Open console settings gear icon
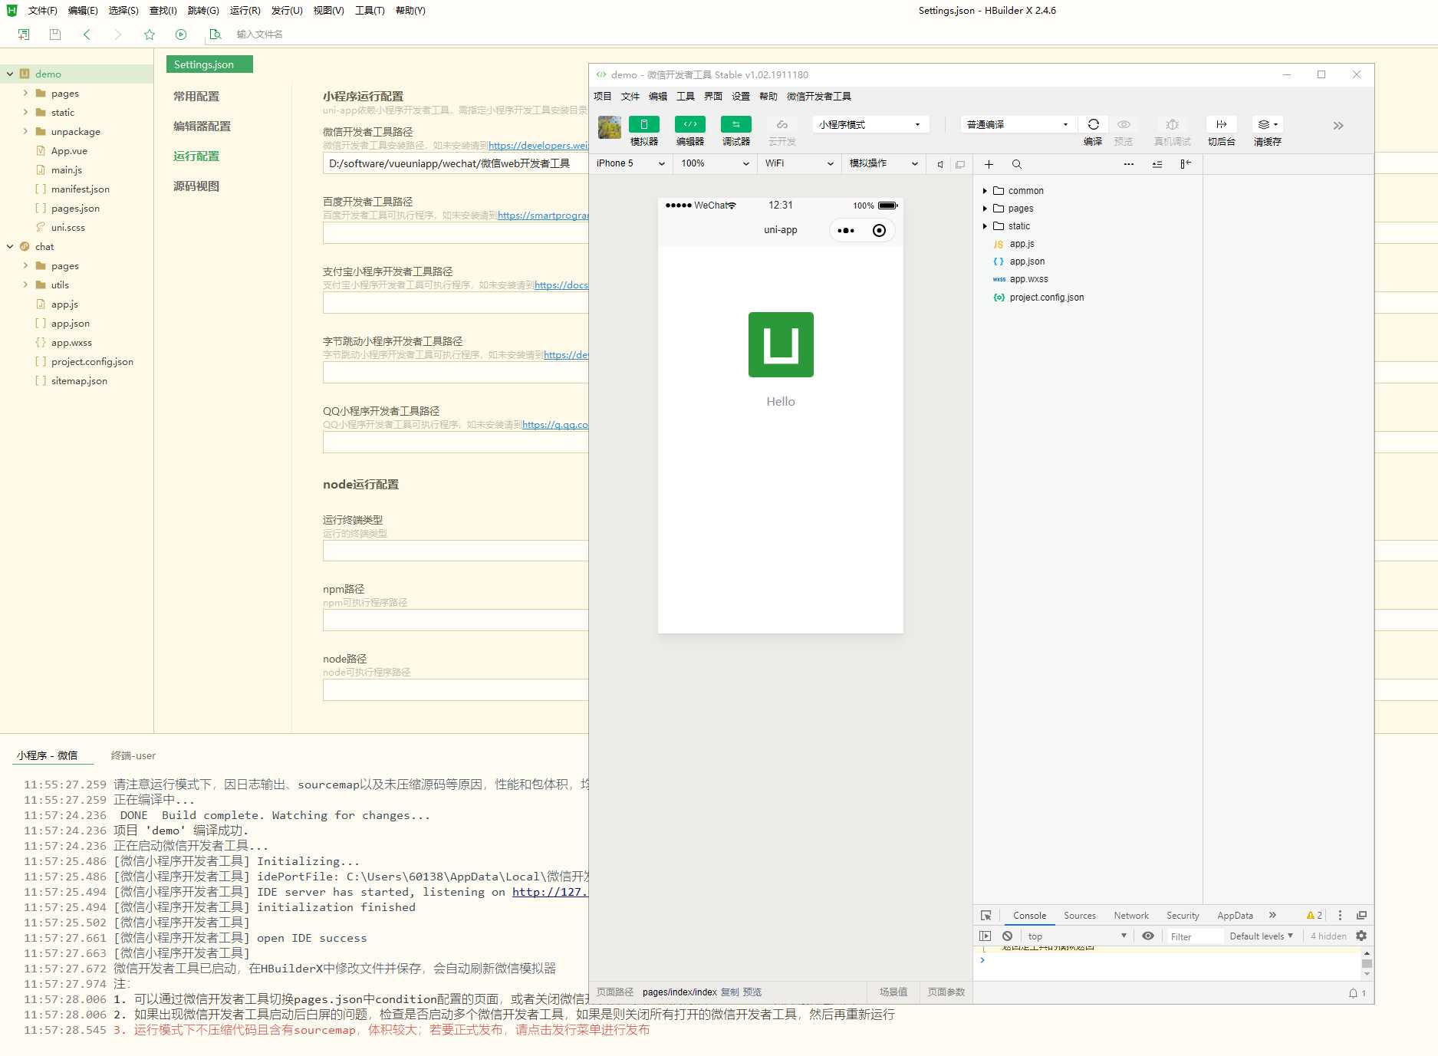 [x=1362, y=936]
